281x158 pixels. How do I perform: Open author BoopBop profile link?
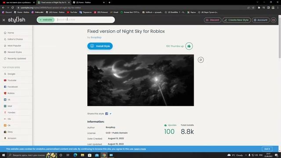(x=96, y=37)
